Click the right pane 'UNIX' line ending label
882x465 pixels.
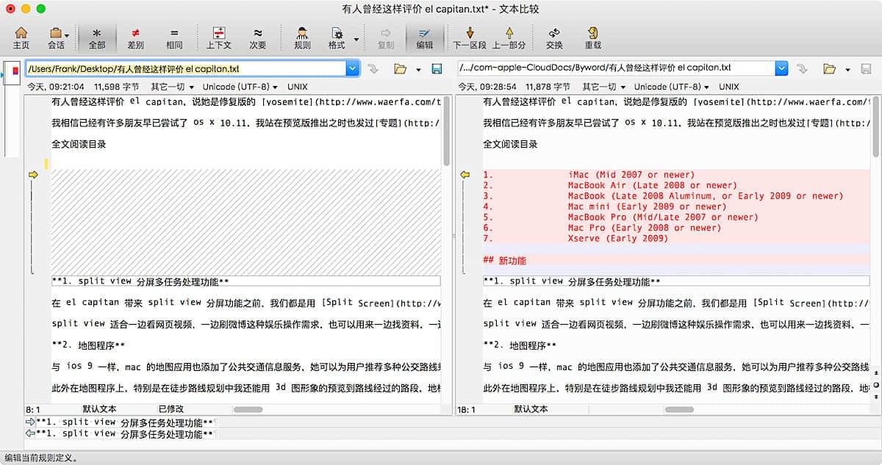pyautogui.click(x=729, y=87)
